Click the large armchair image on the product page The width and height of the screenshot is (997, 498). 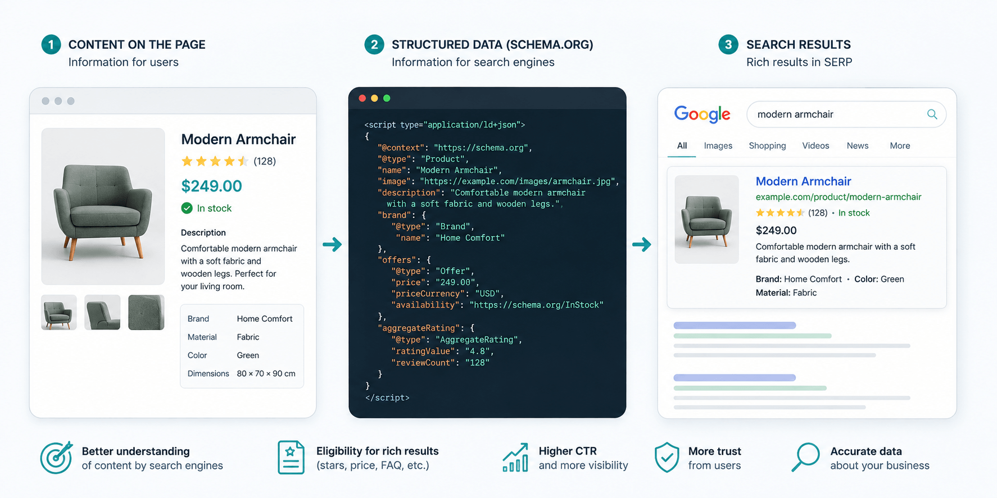(x=103, y=207)
